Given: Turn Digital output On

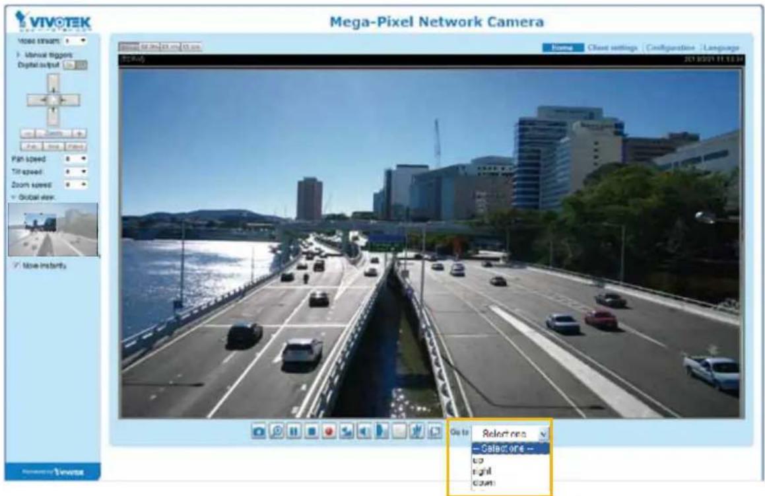Looking at the screenshot, I should coord(69,65).
